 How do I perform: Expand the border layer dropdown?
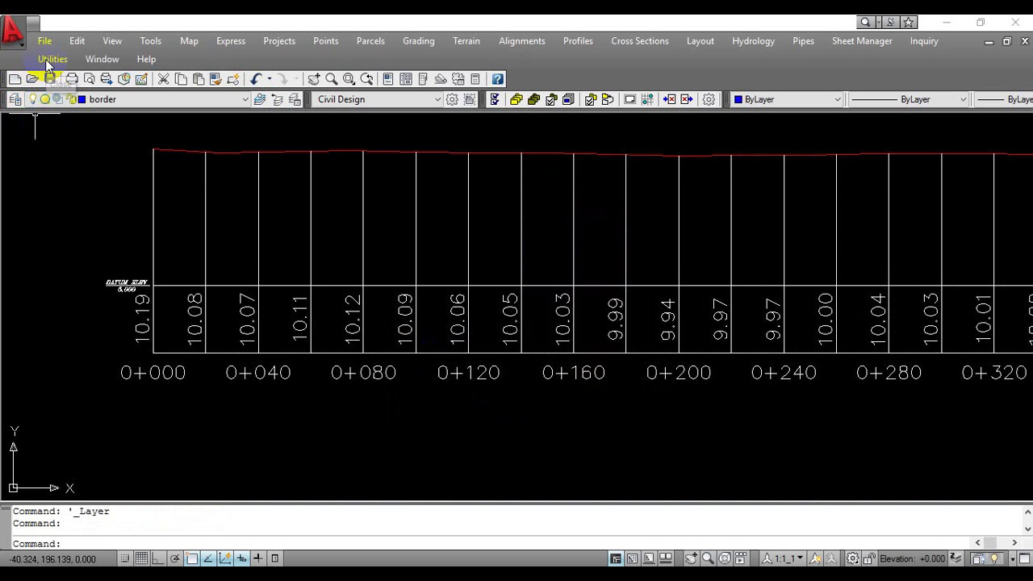[245, 99]
